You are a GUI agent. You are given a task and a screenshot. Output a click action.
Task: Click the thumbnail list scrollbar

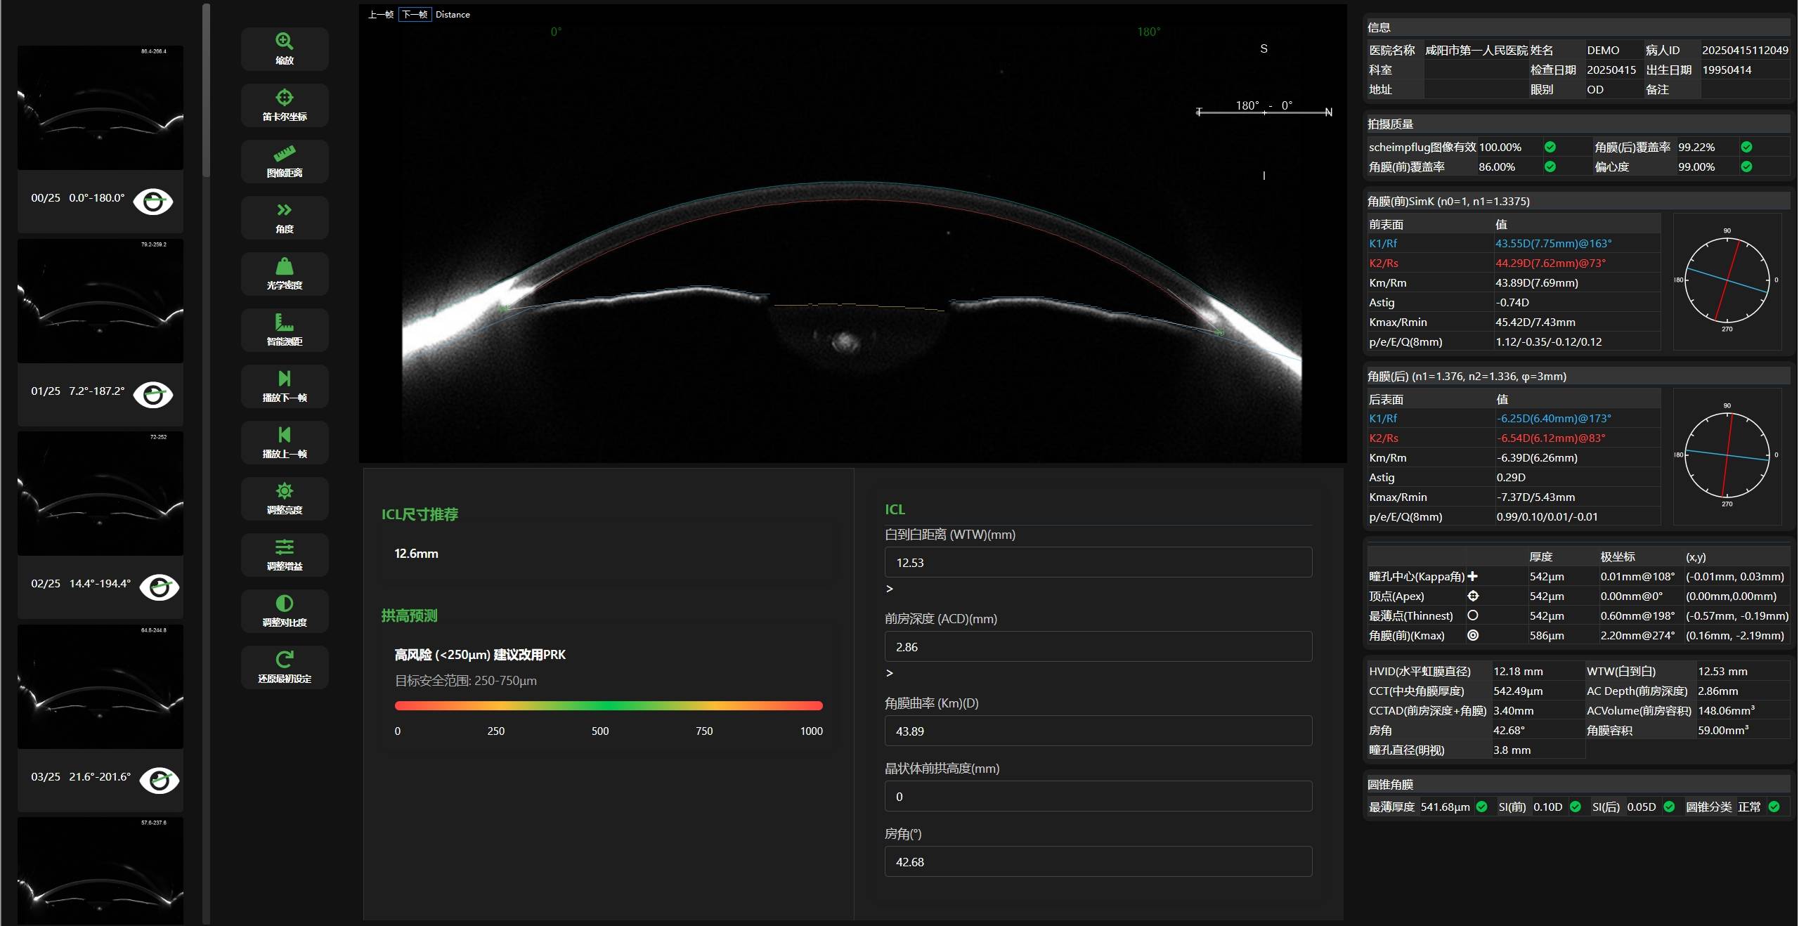(x=206, y=90)
